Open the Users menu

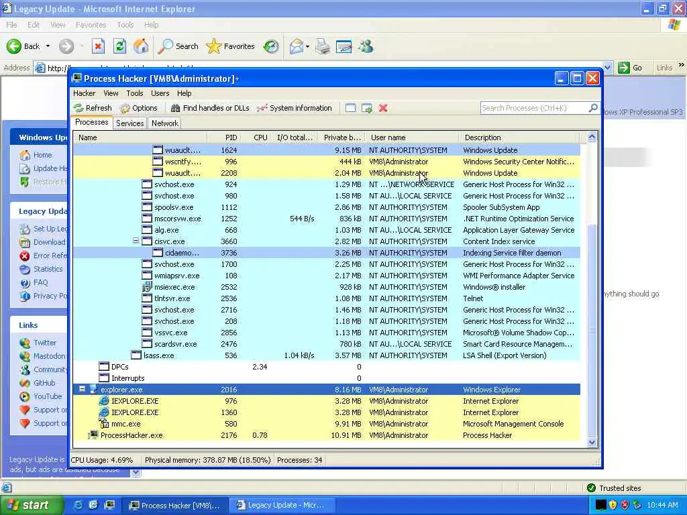[160, 93]
